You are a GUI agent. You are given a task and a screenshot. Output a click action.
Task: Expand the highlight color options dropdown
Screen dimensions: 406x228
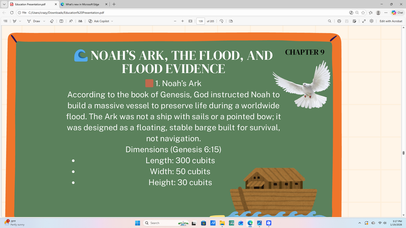(x=20, y=21)
